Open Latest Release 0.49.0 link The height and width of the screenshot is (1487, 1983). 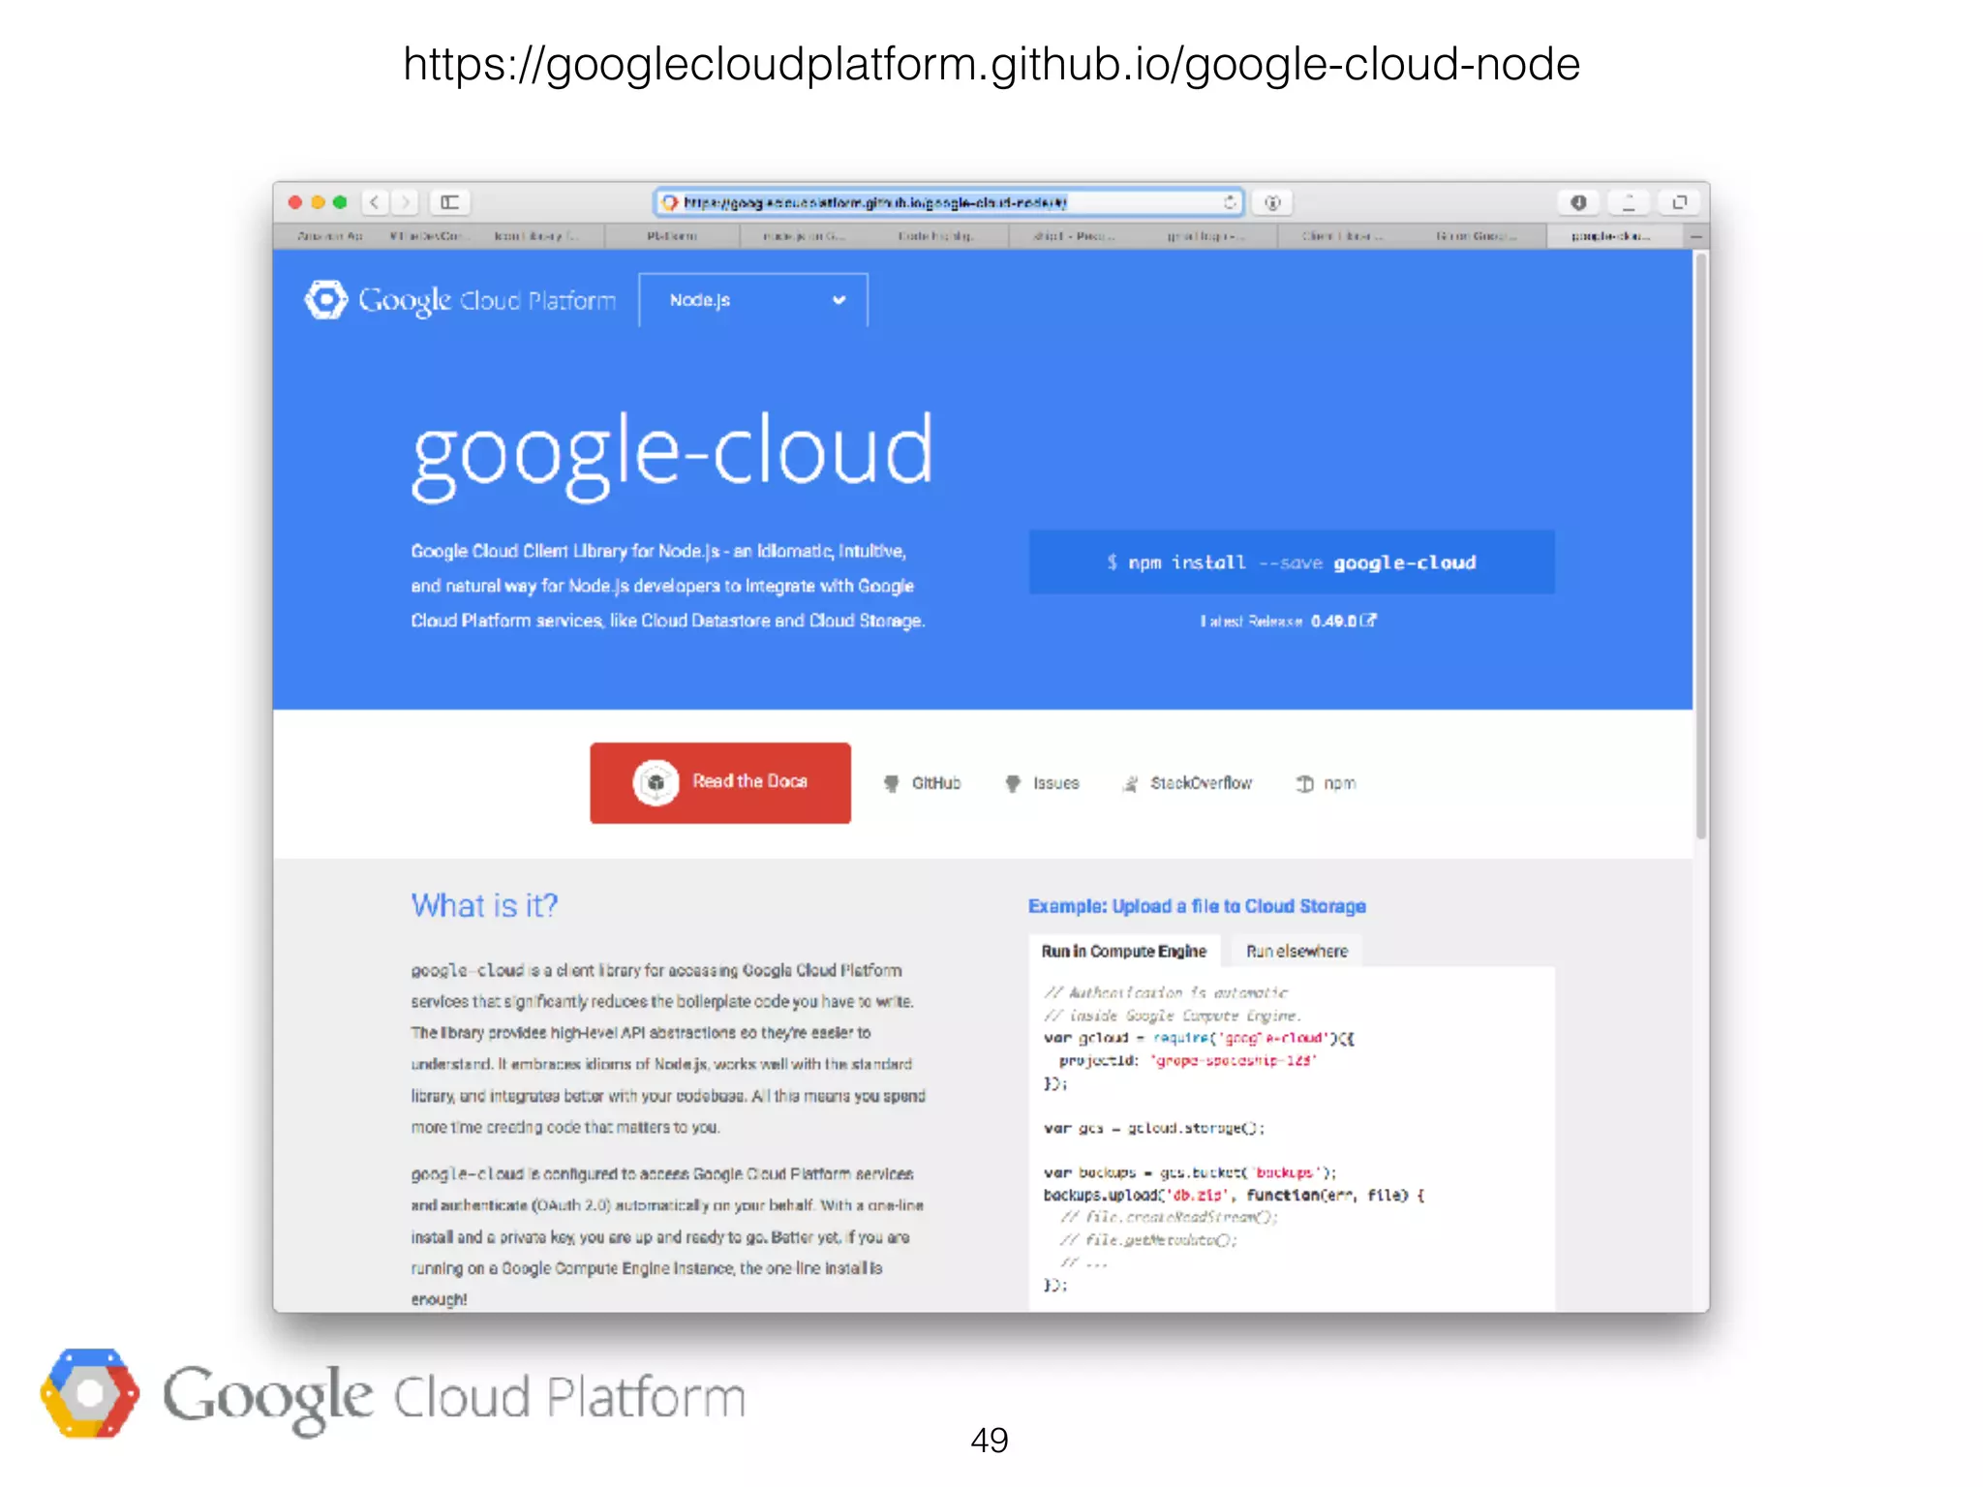pyautogui.click(x=1288, y=621)
